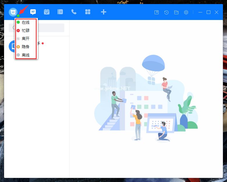
Task: Set status to 在线 (online)
Action: tap(26, 22)
